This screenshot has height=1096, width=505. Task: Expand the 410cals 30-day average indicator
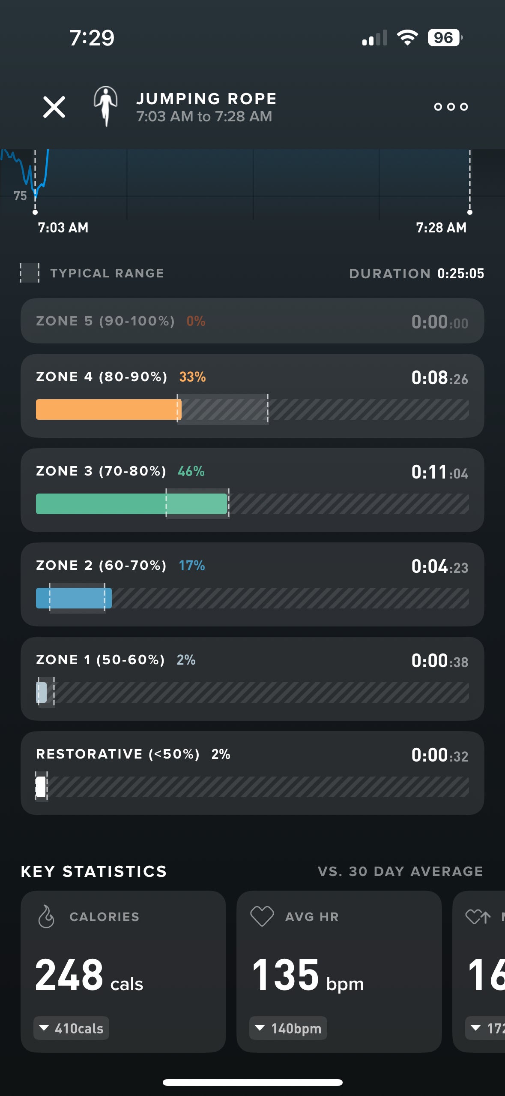click(72, 1028)
